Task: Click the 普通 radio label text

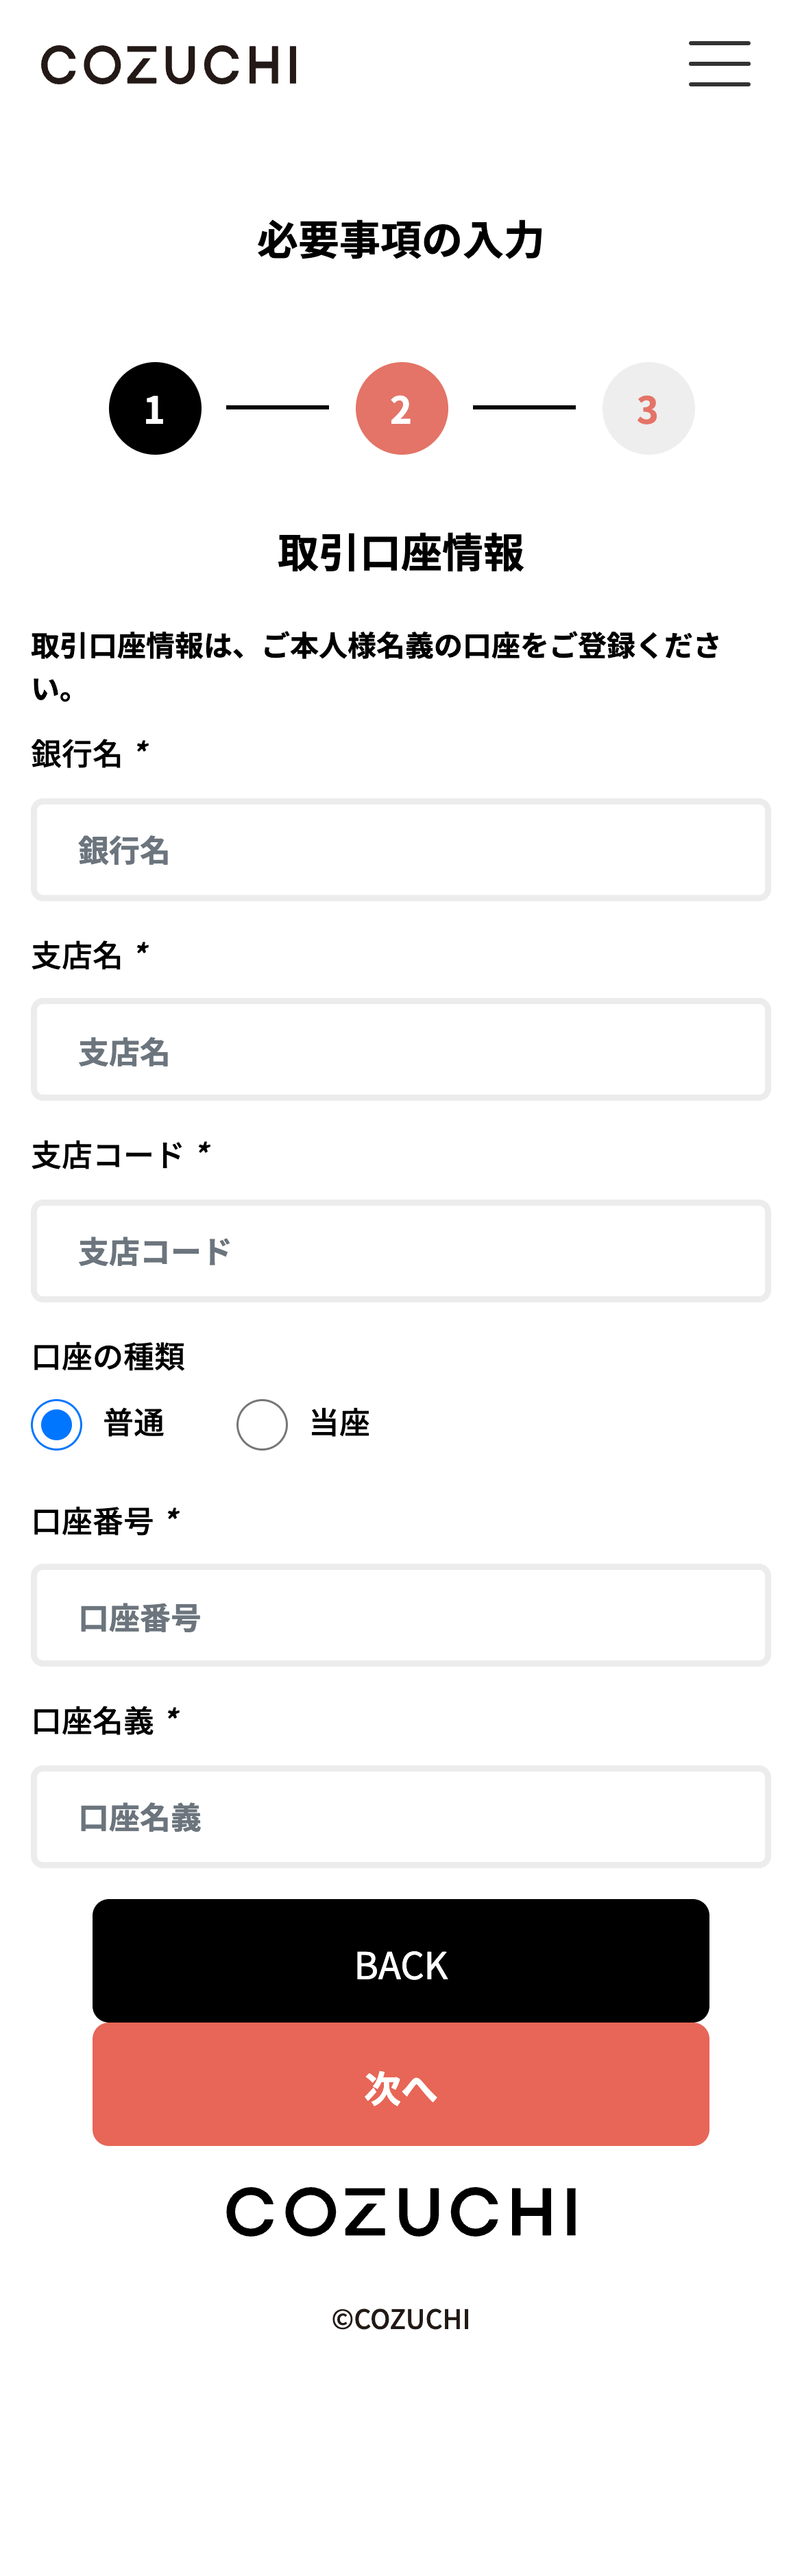Action: pos(134,1423)
